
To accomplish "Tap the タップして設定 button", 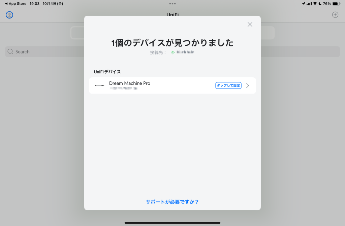I will [228, 85].
